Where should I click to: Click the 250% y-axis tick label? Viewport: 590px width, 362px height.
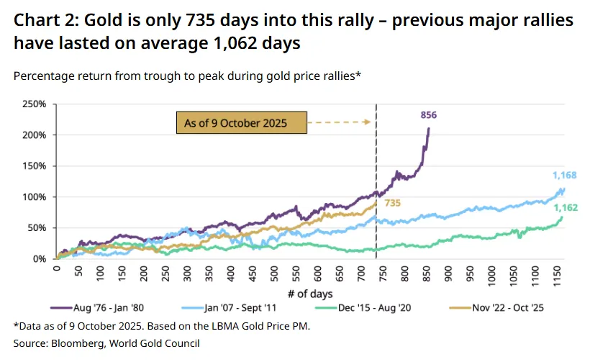[35, 104]
